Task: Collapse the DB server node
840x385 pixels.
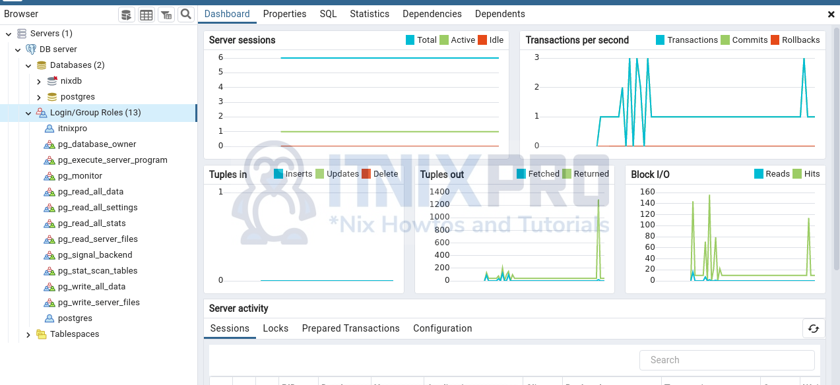Action: point(18,49)
